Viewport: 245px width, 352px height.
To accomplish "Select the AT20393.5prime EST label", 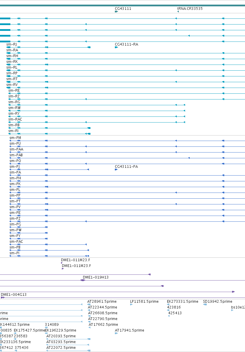I will 61,336.
